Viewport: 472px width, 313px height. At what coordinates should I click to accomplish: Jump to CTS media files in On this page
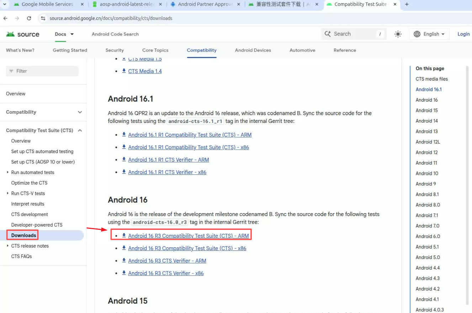[432, 79]
